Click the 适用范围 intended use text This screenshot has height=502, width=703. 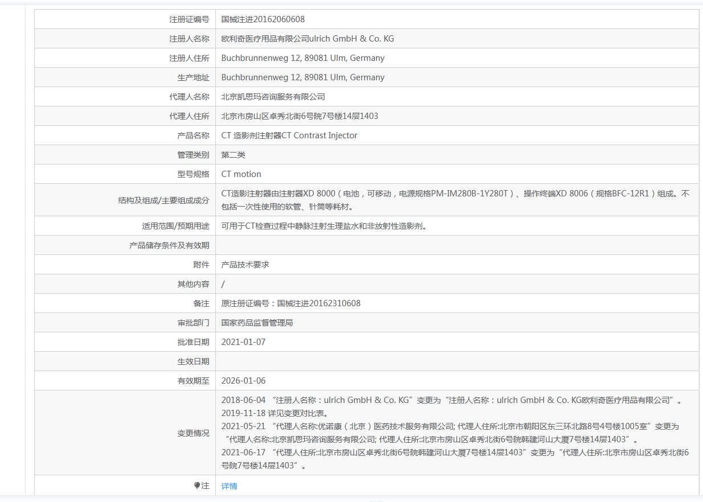click(324, 226)
